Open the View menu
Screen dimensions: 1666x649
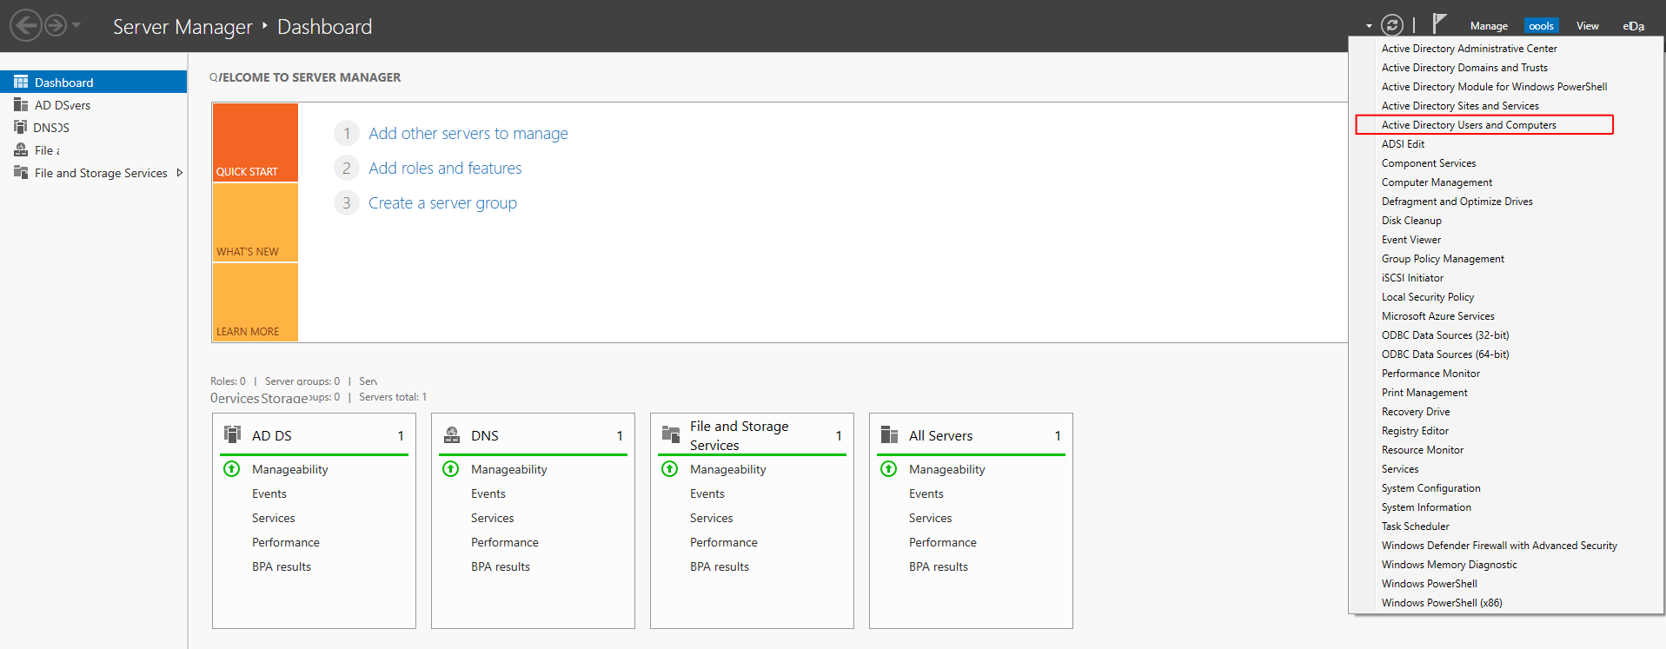(1587, 26)
